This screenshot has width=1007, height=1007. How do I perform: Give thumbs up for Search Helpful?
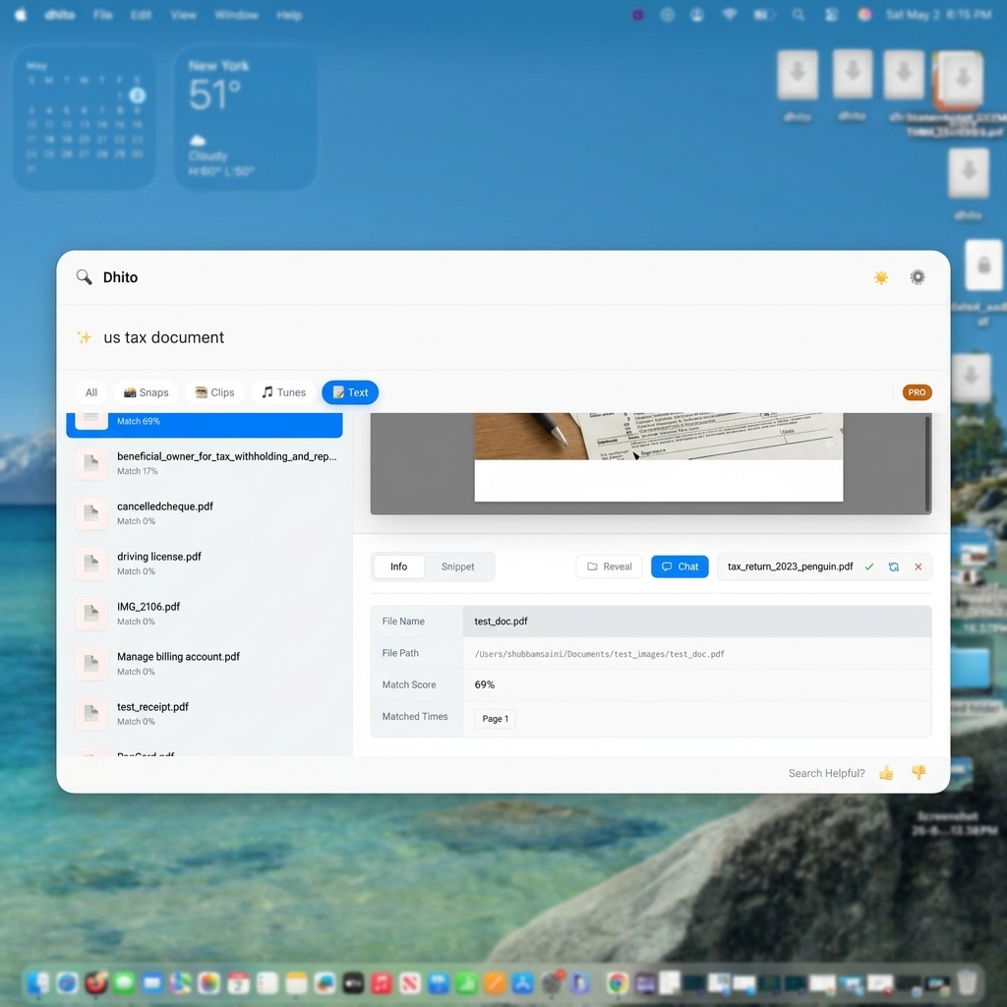pos(886,773)
